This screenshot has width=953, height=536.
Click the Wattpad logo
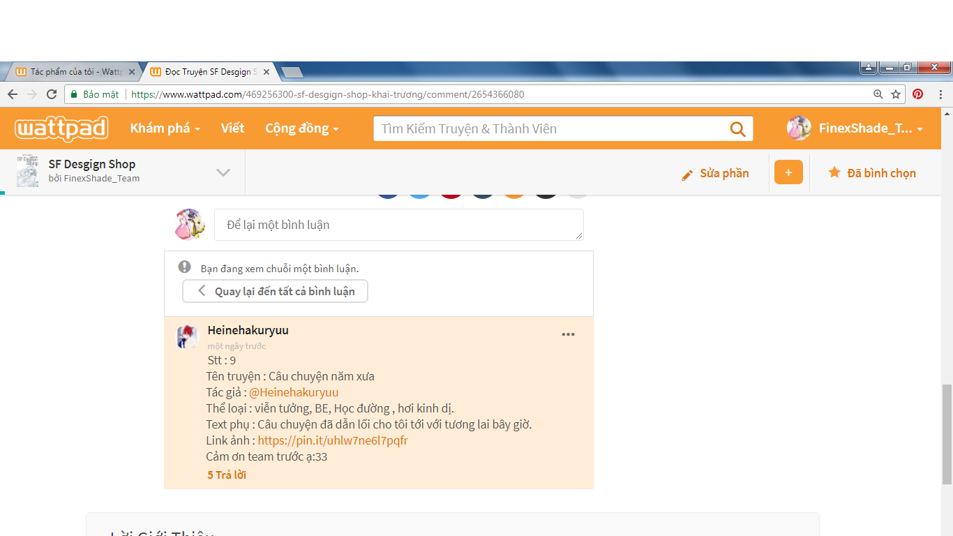point(61,128)
